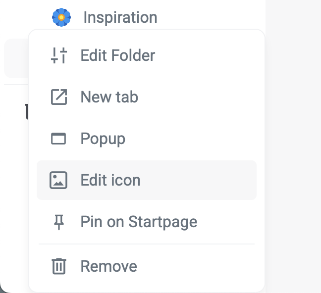Choose the Edit icon text label
The height and width of the screenshot is (293, 321).
click(x=110, y=180)
